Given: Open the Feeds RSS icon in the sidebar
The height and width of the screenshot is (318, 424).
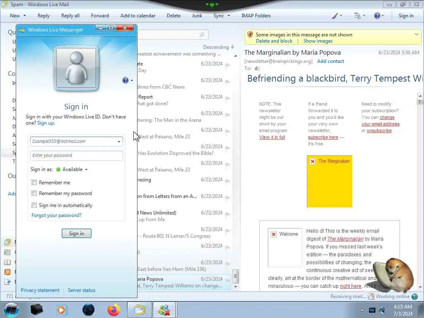Looking at the screenshot, I should pyautogui.click(x=7, y=272).
